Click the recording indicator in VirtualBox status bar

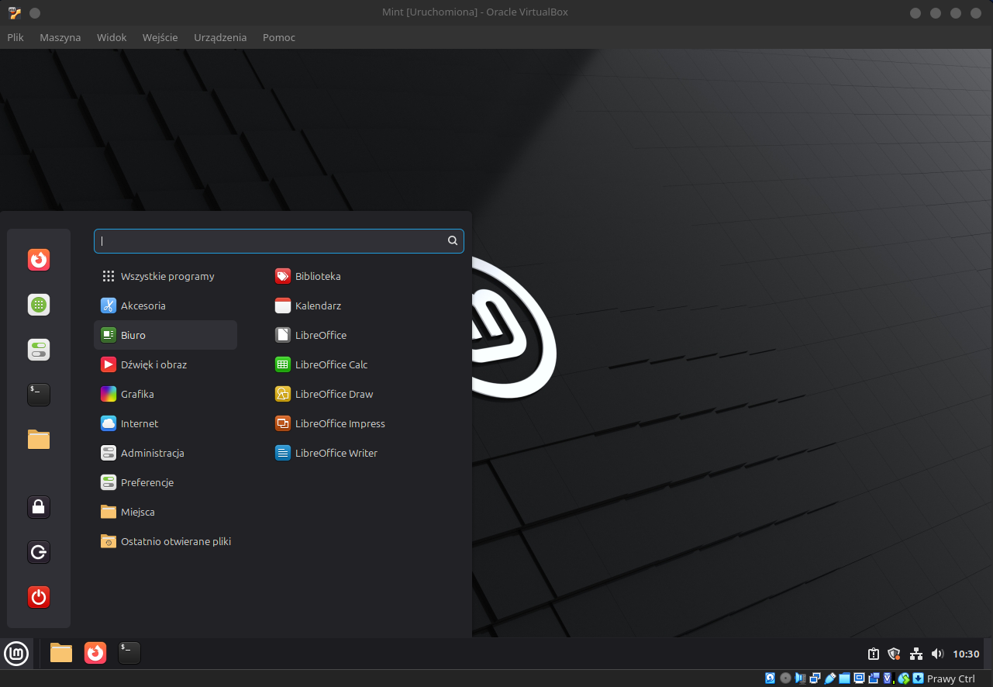(x=874, y=678)
